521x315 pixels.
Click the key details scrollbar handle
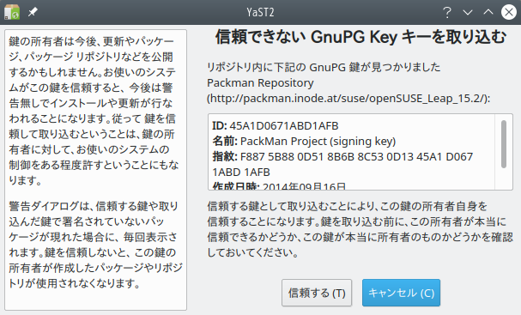coord(504,144)
